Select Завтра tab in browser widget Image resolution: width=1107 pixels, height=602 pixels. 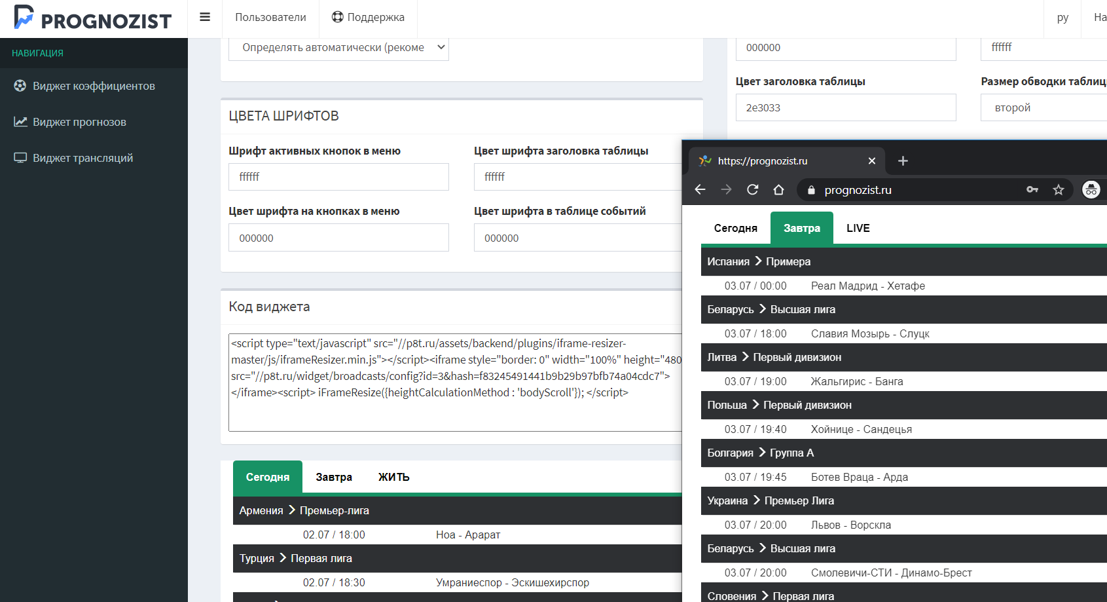click(802, 228)
